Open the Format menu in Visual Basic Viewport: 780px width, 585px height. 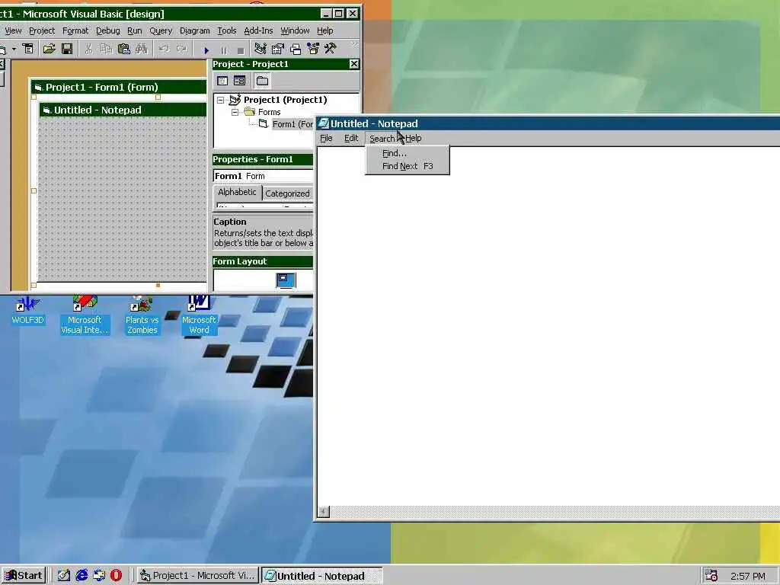pos(75,30)
